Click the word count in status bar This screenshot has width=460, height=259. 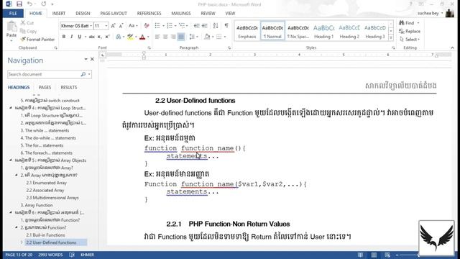(x=50, y=255)
